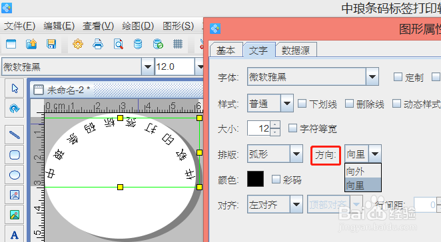The image size is (441, 242).
Task: Collapse the 方向 direction dropdown arrow
Action: coord(375,154)
